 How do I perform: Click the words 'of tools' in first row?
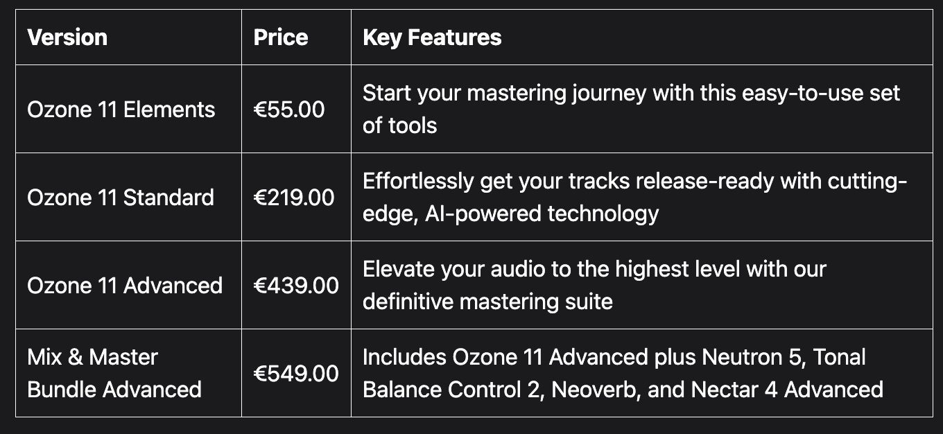point(400,125)
